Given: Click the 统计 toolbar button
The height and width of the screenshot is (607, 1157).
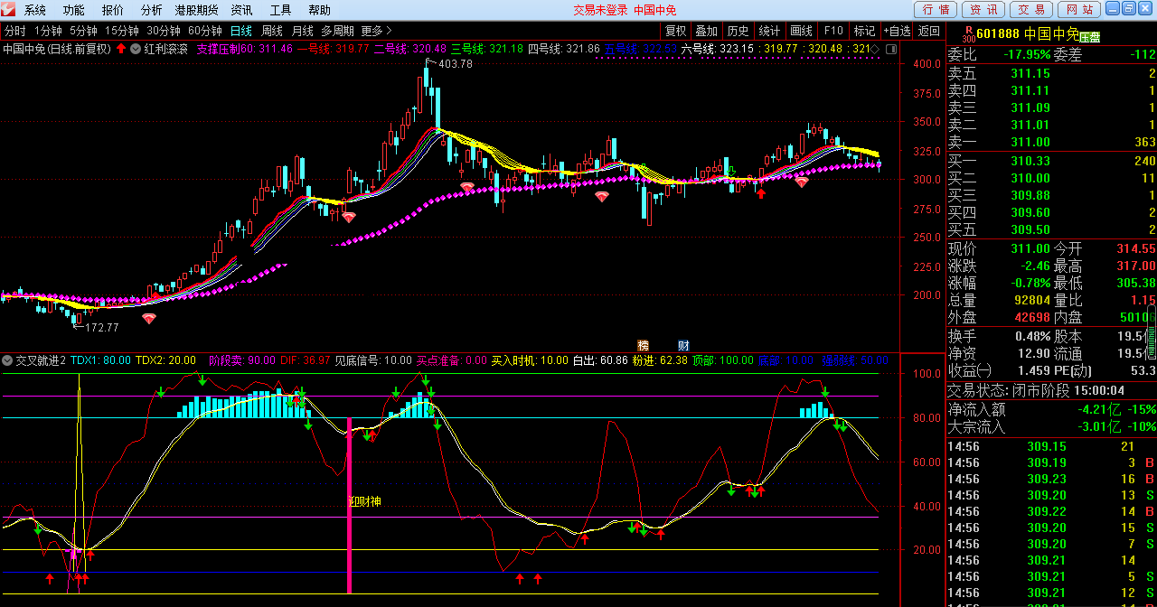Looking at the screenshot, I should click(769, 31).
